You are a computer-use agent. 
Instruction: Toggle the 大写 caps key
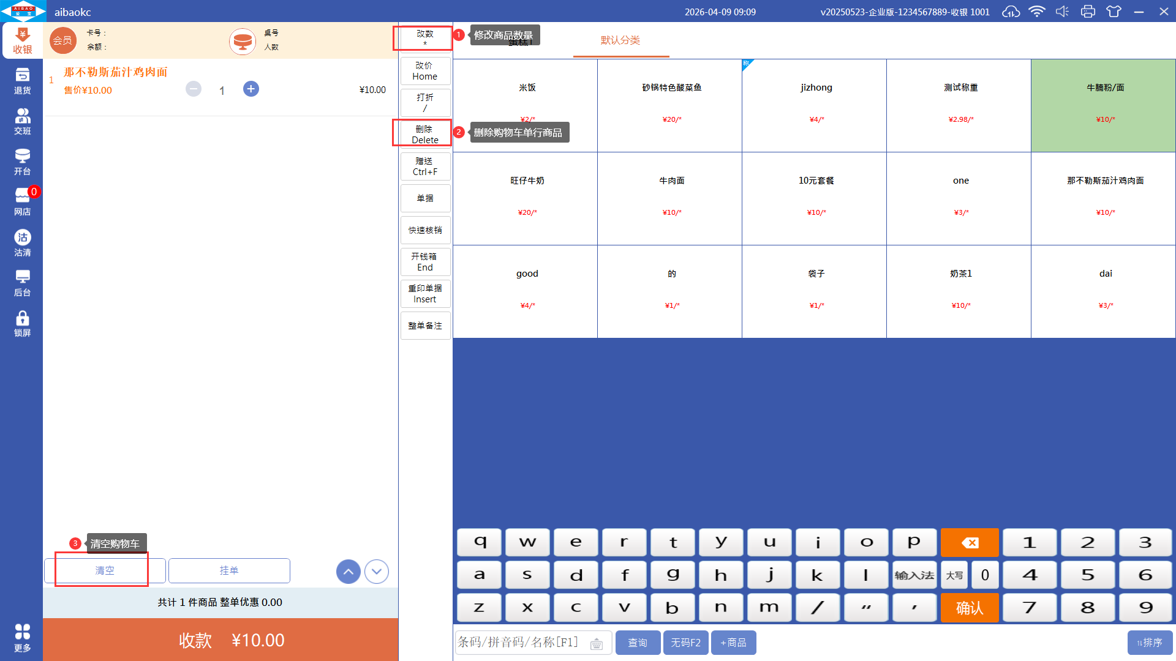954,575
